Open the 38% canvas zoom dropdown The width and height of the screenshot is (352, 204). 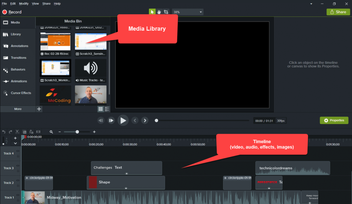187,12
